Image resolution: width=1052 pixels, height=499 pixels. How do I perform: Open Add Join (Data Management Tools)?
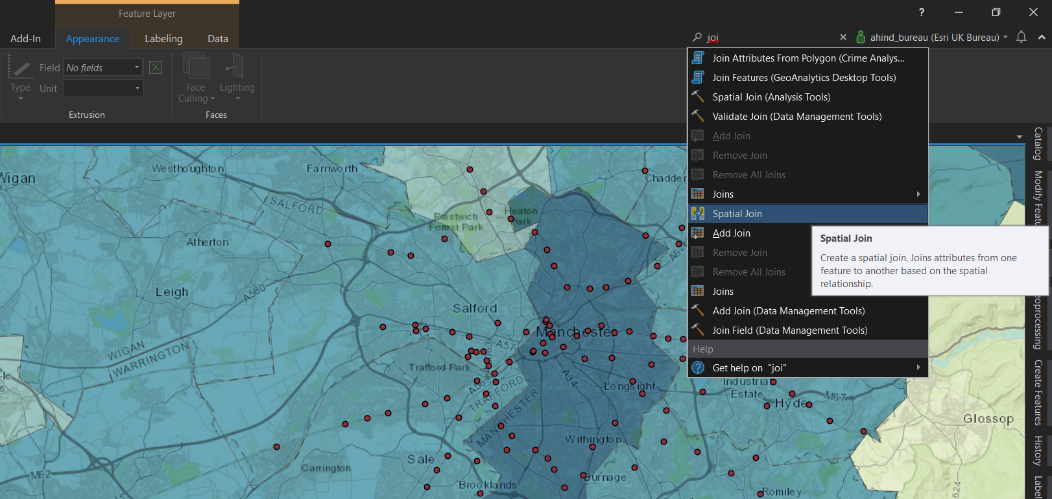tap(807, 311)
